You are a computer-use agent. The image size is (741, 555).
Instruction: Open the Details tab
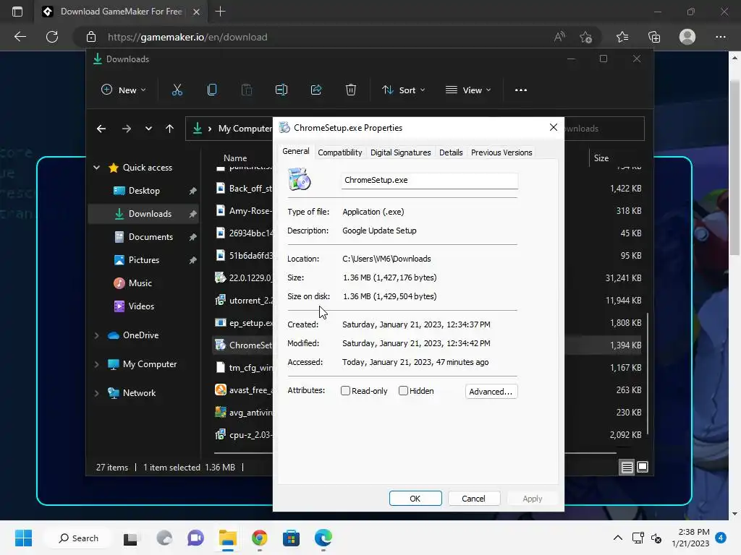(x=451, y=152)
